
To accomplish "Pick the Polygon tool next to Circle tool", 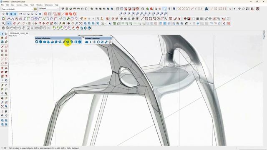I will [x=6, y=55].
